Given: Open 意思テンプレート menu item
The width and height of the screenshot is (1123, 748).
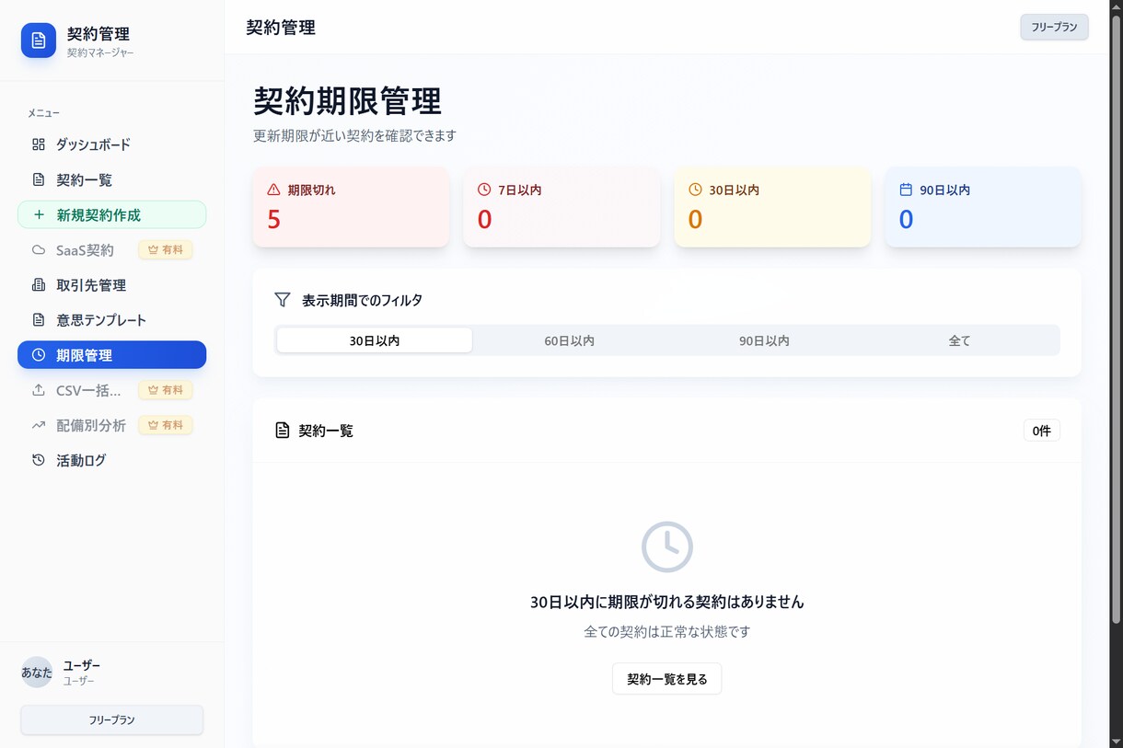Looking at the screenshot, I should point(111,320).
